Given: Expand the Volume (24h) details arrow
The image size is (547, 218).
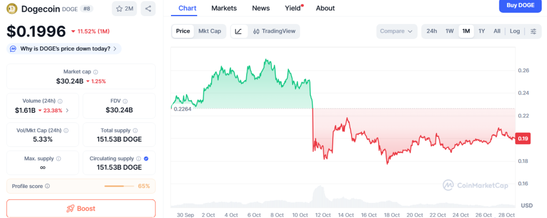Looking at the screenshot, I should pos(67,111).
